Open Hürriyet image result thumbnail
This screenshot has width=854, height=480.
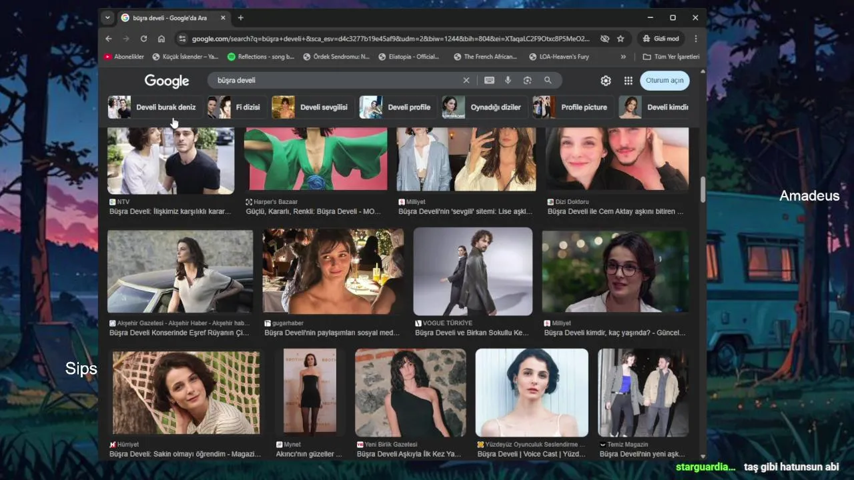(186, 393)
